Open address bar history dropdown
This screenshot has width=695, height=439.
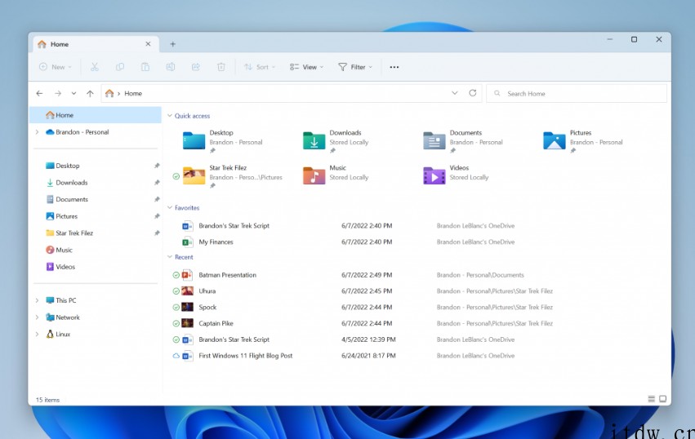coord(455,93)
